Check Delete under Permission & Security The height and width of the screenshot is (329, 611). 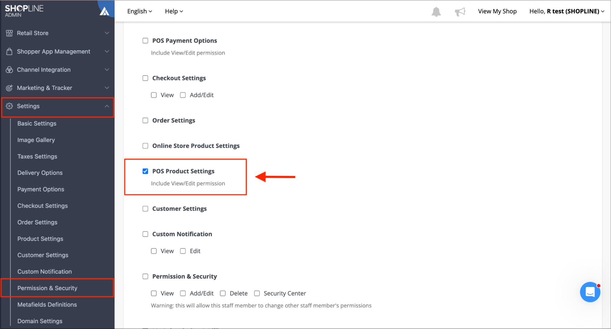click(223, 293)
